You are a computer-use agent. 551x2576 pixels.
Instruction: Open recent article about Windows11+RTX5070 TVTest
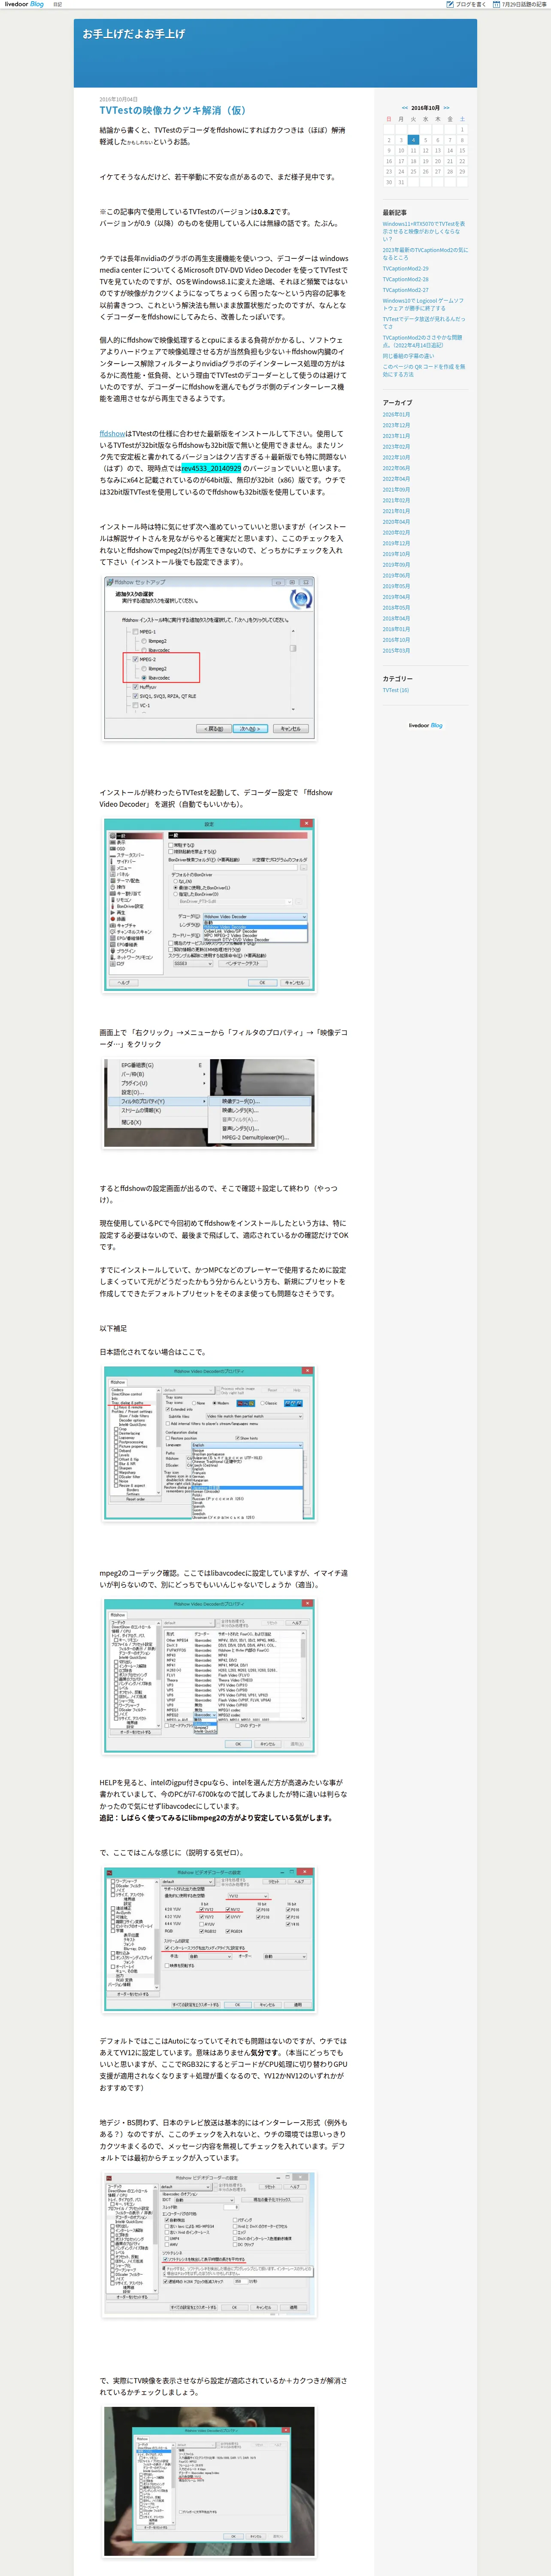click(424, 231)
